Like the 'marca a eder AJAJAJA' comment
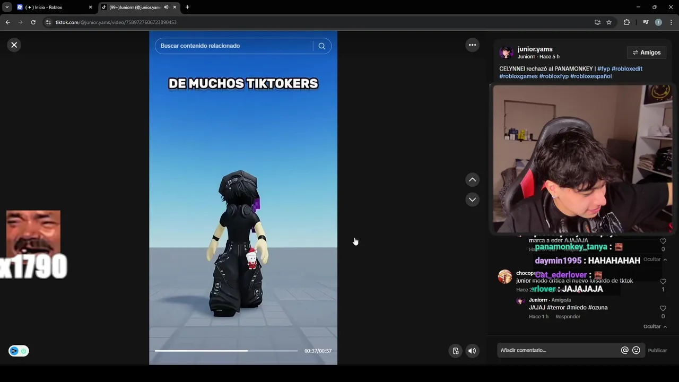This screenshot has height=382, width=679. pyautogui.click(x=663, y=241)
